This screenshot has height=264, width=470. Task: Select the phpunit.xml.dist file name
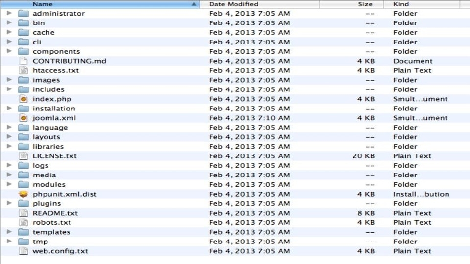(x=65, y=194)
